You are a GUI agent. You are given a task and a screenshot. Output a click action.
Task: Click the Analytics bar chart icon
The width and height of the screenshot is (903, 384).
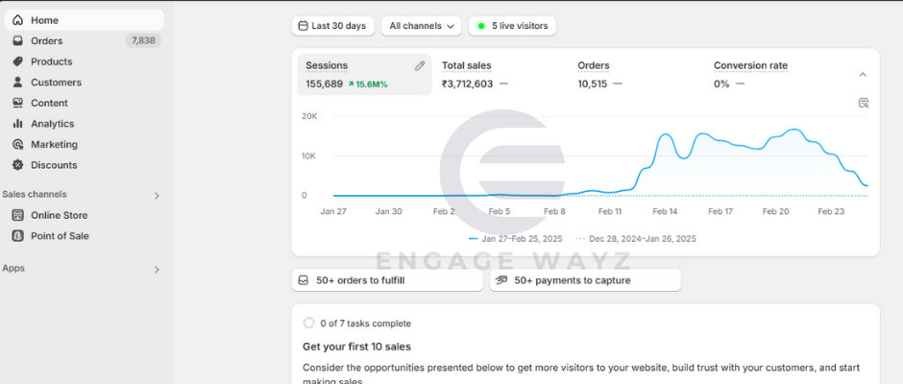17,124
